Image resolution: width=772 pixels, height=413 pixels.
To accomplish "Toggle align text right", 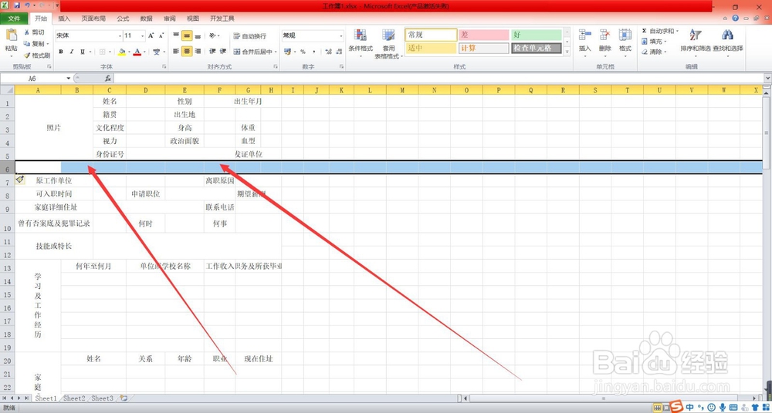I will click(198, 51).
